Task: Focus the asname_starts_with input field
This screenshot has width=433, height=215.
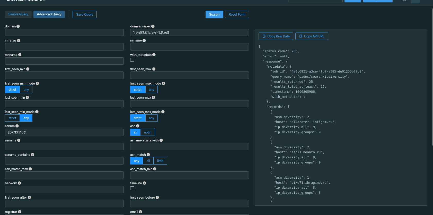Action: 190,147
